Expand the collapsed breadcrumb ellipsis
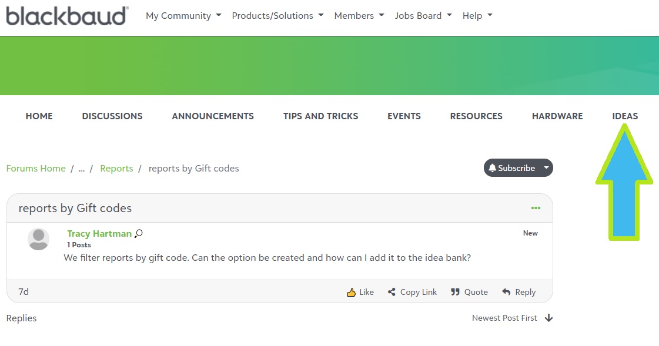The height and width of the screenshot is (346, 659). (82, 169)
